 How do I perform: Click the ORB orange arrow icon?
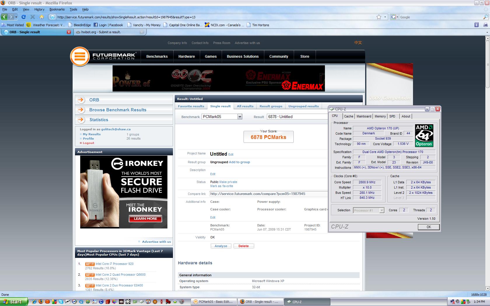tap(81, 100)
